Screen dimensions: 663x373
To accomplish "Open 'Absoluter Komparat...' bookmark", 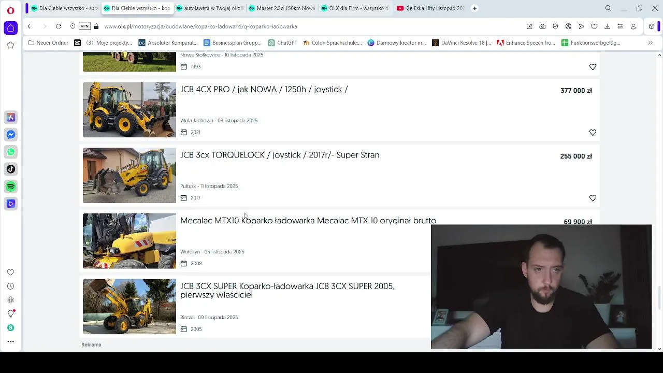I will 168,43.
